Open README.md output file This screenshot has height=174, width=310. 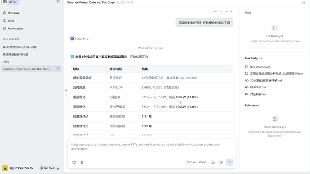pyautogui.click(x=258, y=87)
